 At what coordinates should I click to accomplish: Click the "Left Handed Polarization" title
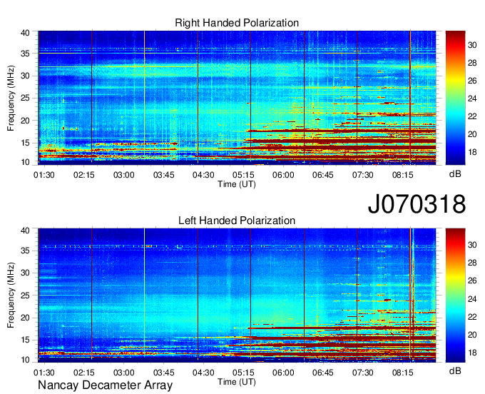click(x=237, y=221)
